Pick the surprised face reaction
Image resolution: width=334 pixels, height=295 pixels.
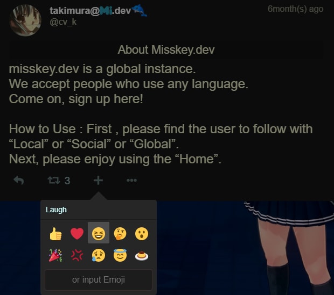[142, 233]
